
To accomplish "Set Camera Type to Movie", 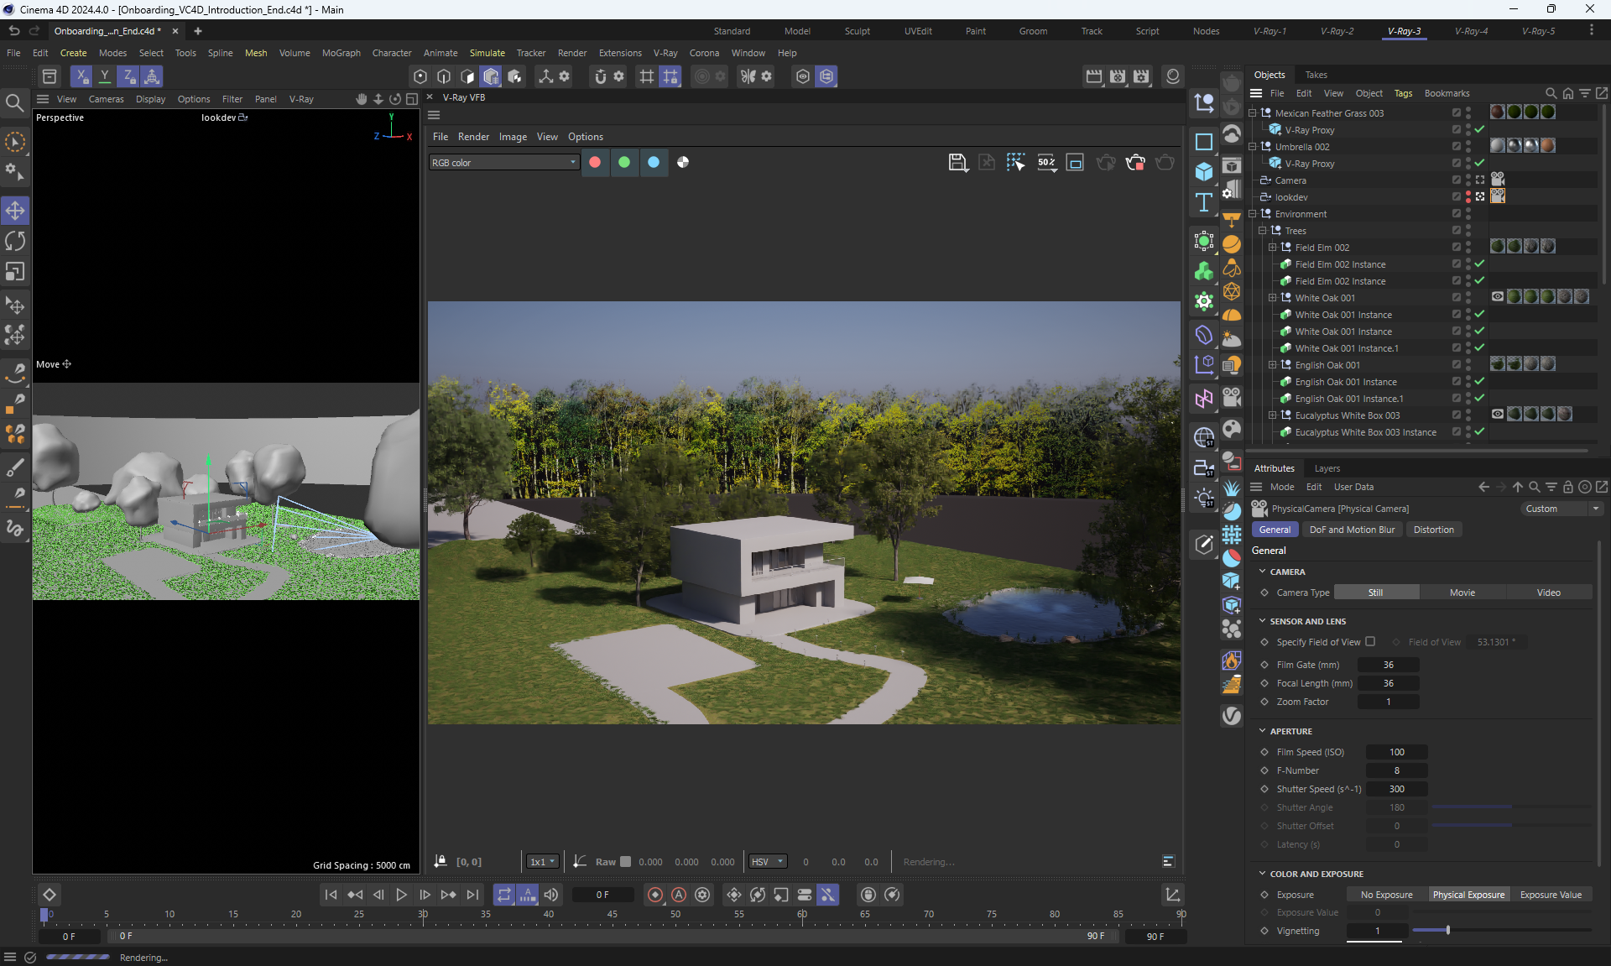I will pyautogui.click(x=1462, y=593).
